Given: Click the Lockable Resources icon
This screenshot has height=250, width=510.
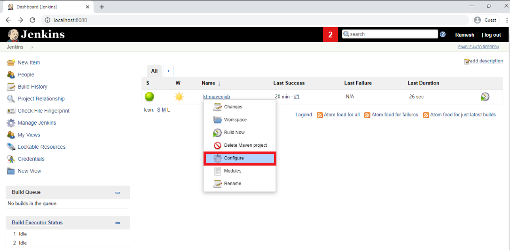Looking at the screenshot, I should pos(11,147).
